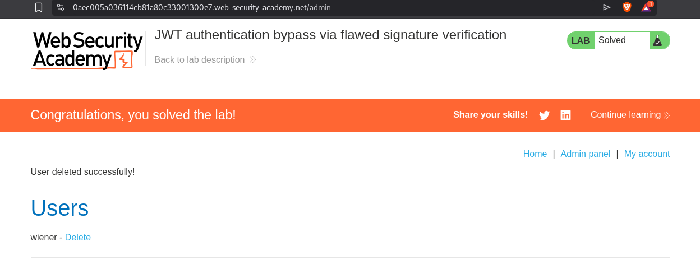
Task: Click the Back to lab description link
Action: tap(200, 60)
